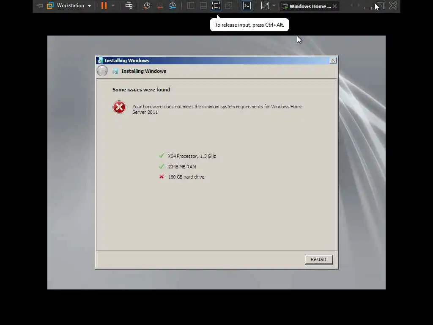This screenshot has height=325, width=433.
Task: Close the Windows Home VM tab
Action: pyautogui.click(x=335, y=6)
